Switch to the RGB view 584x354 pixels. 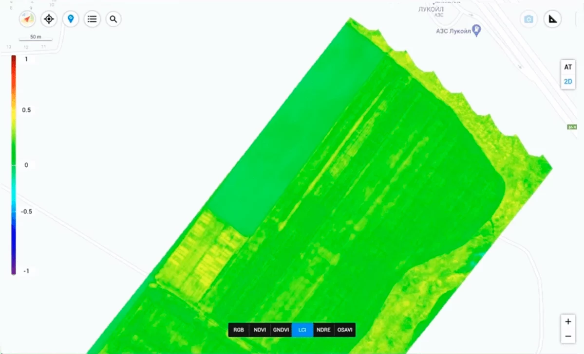click(x=238, y=330)
